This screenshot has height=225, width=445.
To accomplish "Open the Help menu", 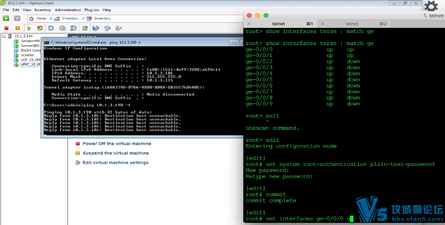I will tap(107, 10).
